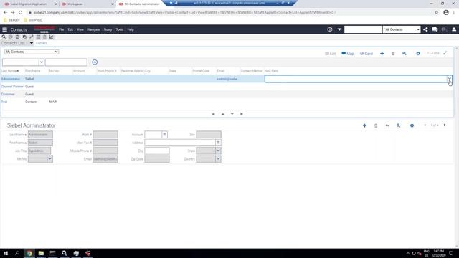Open the Country dropdown in the form
The image size is (459, 258).
pyautogui.click(x=218, y=159)
